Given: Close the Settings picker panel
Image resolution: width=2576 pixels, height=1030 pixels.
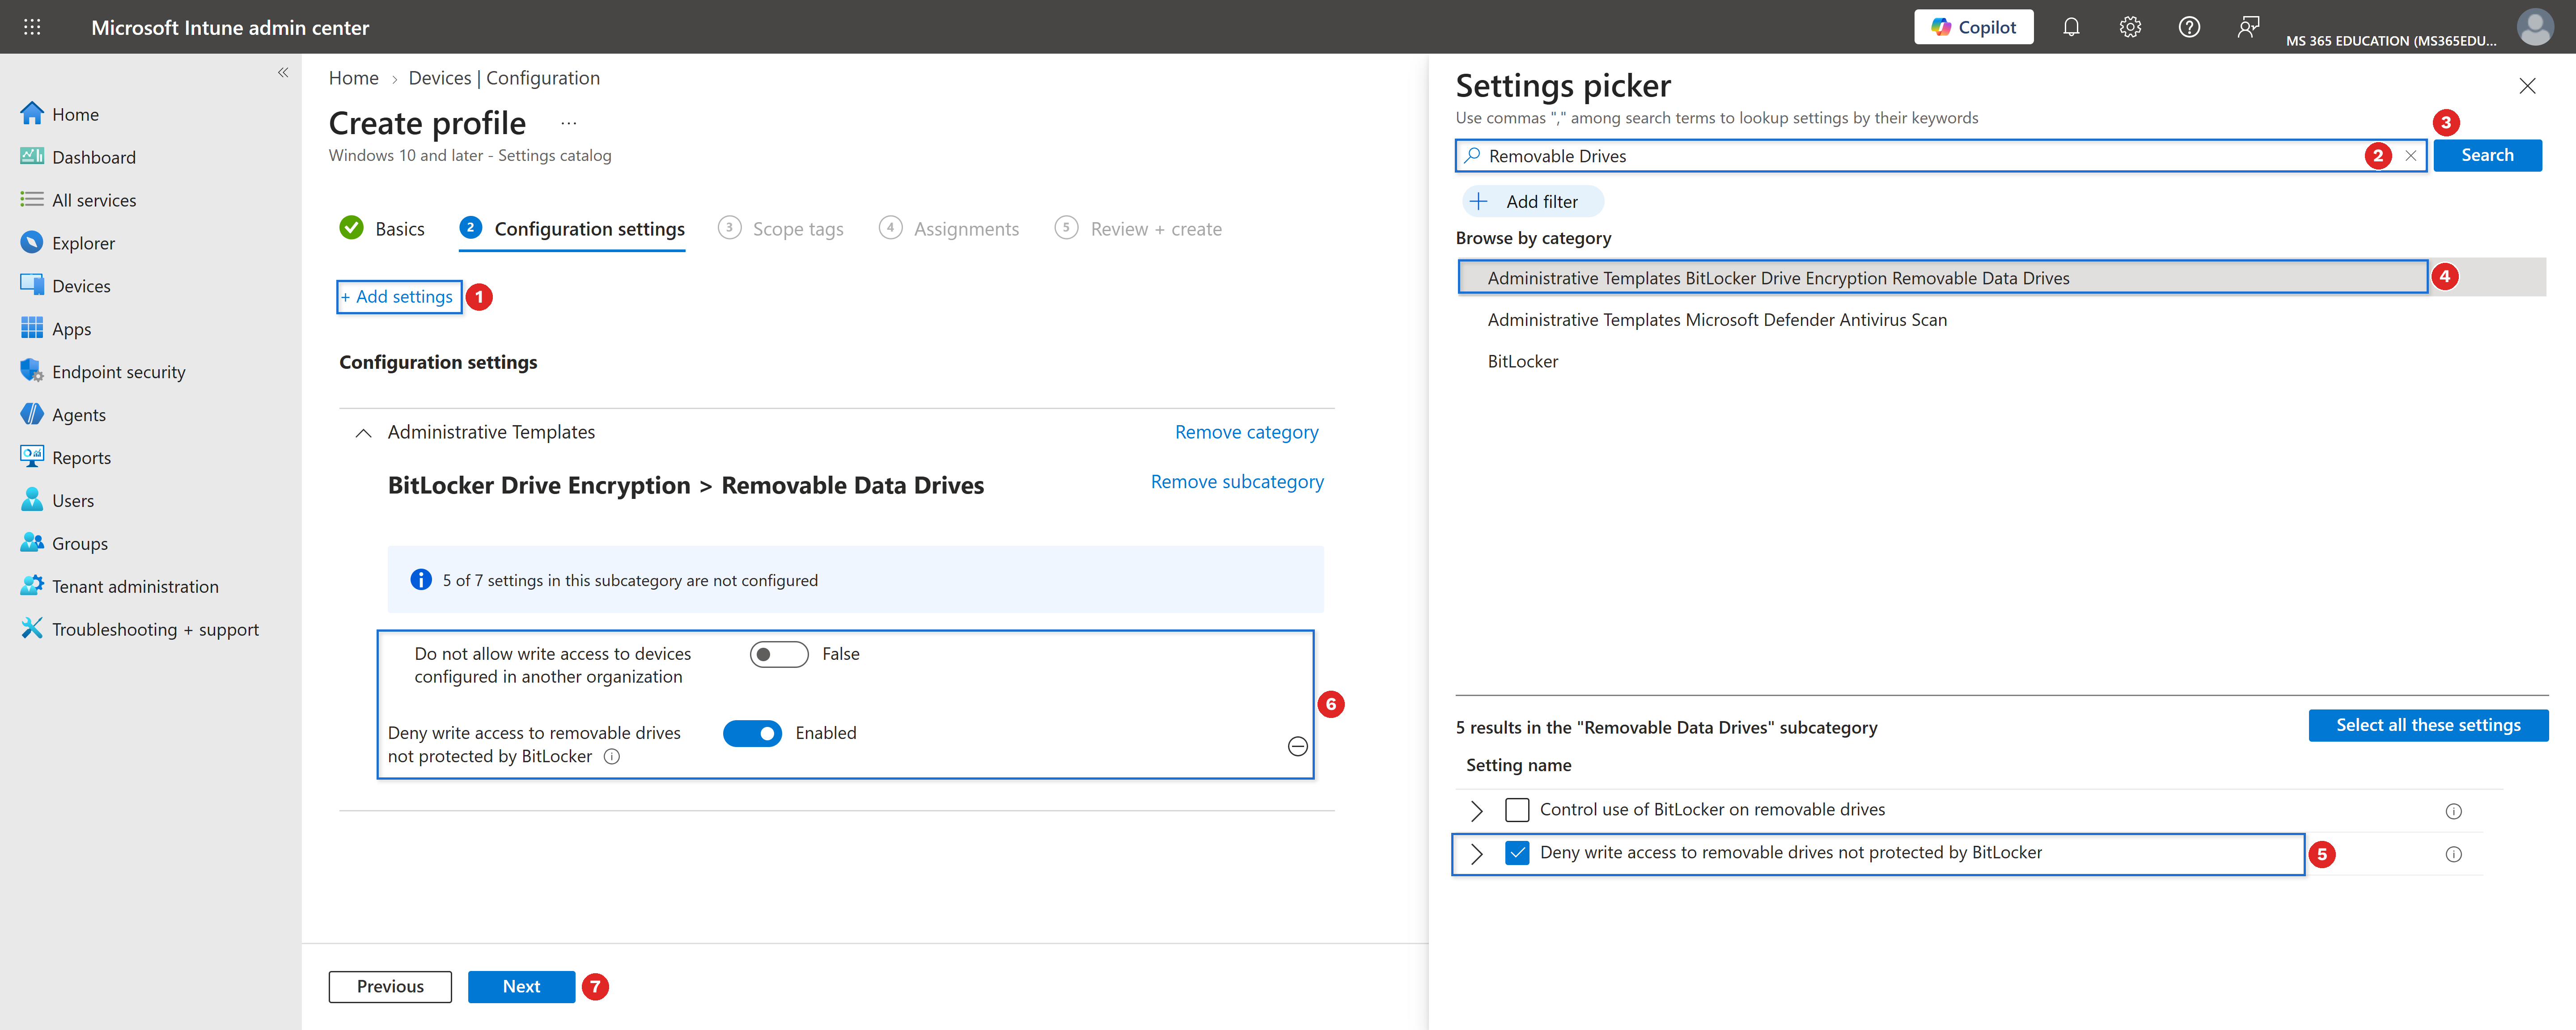Looking at the screenshot, I should [x=2527, y=86].
